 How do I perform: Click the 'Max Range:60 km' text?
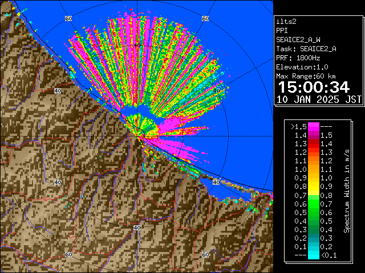(306, 76)
